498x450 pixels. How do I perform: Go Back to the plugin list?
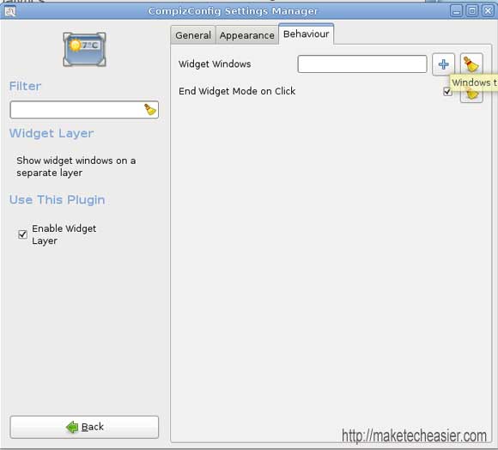point(84,427)
